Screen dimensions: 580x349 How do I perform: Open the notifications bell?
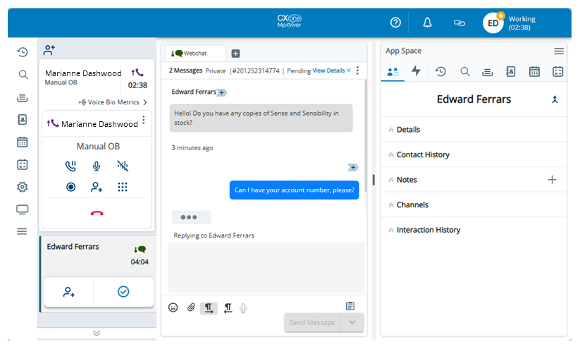[x=427, y=23]
